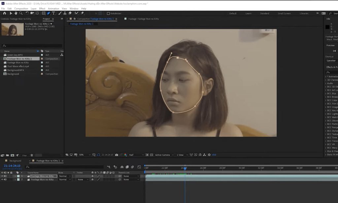
Task: Open the Composition menu
Action: (x=21, y=8)
